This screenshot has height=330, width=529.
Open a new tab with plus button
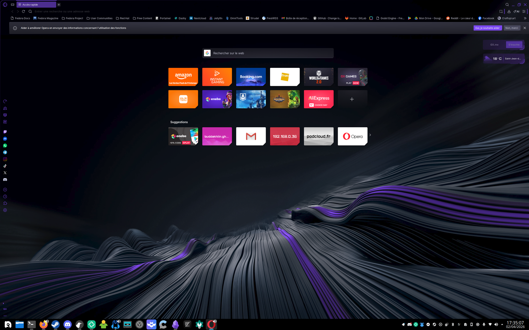pos(59,4)
